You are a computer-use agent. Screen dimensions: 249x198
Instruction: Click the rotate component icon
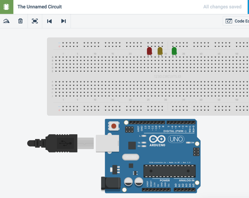pos(6,21)
